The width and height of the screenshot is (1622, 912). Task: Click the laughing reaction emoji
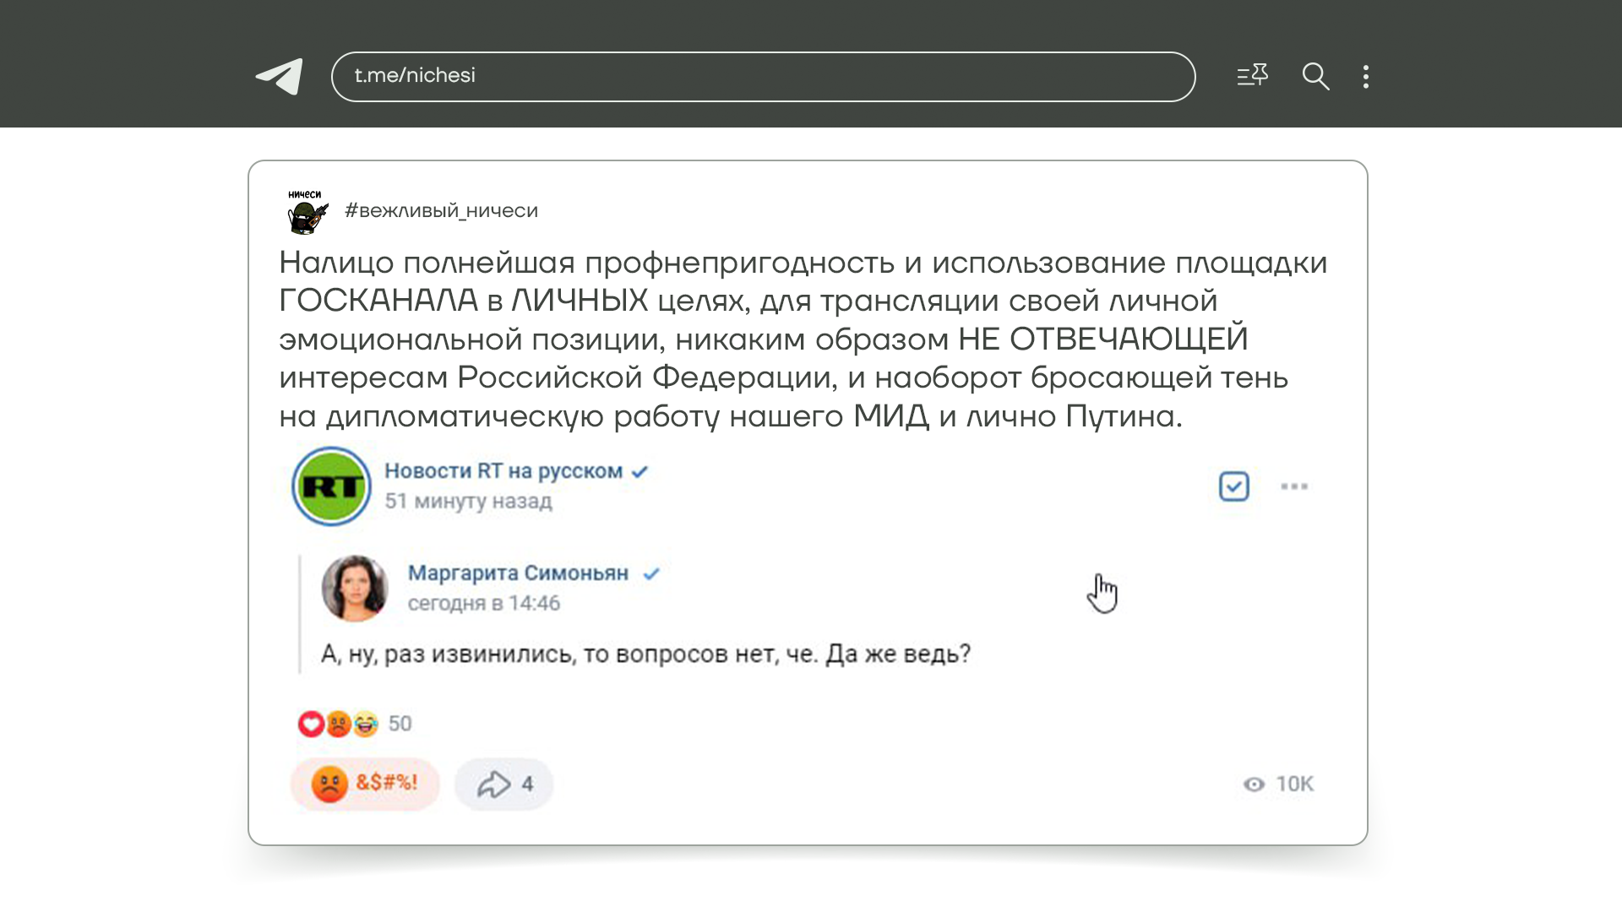367,724
